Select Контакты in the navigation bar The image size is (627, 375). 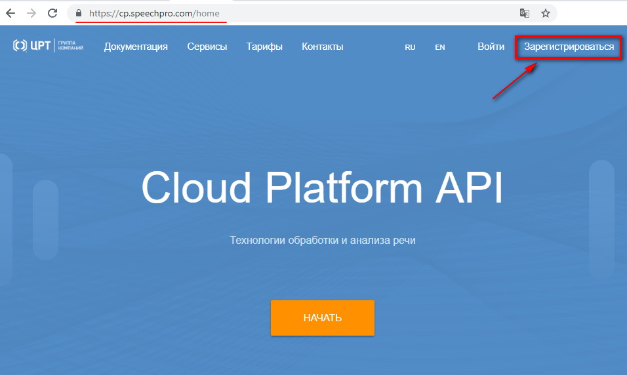pos(322,47)
